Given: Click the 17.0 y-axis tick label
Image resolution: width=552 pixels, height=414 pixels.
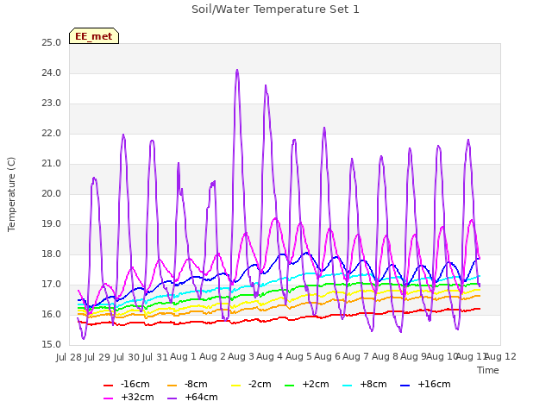Looking at the screenshot, I should click(x=52, y=285).
